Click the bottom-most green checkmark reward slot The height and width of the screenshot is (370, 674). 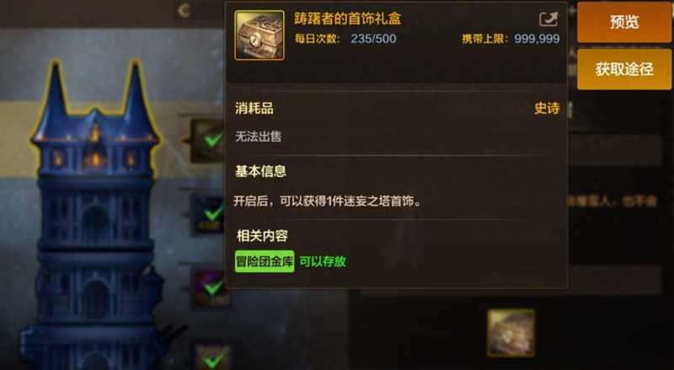coord(212,358)
